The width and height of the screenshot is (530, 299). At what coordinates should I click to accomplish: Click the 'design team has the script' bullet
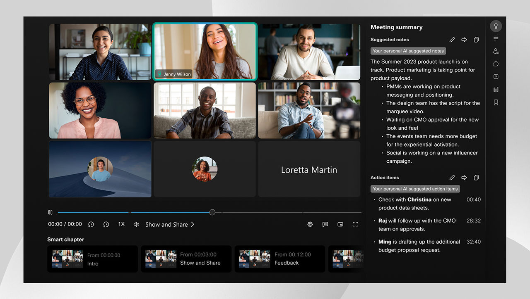pos(433,107)
